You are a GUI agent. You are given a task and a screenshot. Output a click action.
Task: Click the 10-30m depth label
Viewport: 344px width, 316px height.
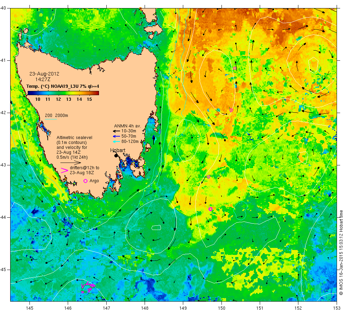click(x=129, y=131)
